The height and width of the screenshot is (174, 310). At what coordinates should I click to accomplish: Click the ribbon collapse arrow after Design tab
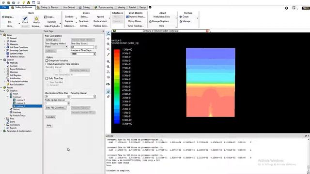tap(150, 7)
